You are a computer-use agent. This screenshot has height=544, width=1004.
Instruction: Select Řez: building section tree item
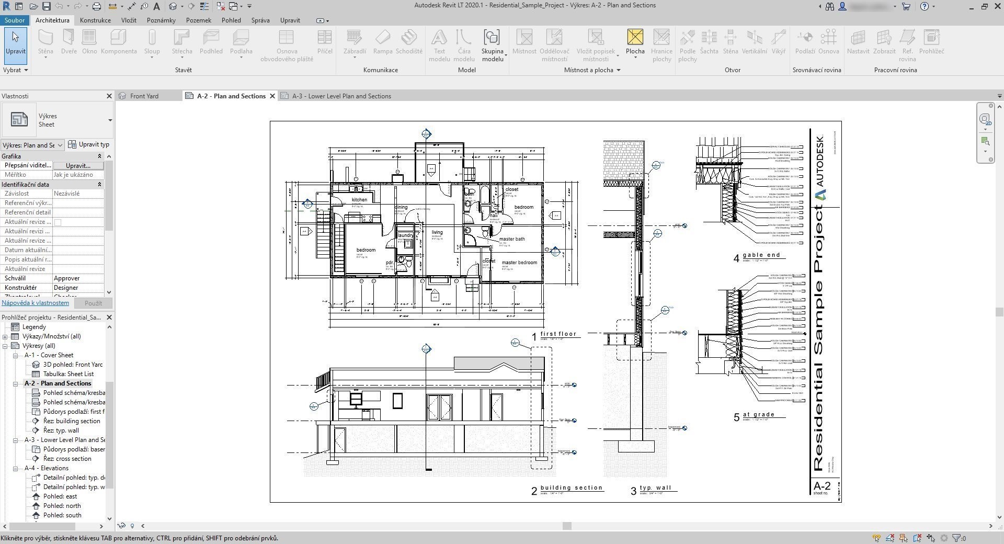pos(72,421)
